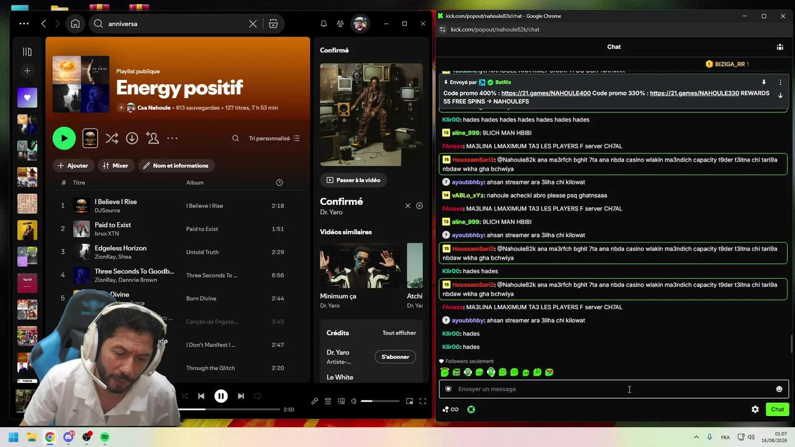This screenshot has height=447, width=795.
Task: Invite collaborators to the playlist
Action: (152, 138)
